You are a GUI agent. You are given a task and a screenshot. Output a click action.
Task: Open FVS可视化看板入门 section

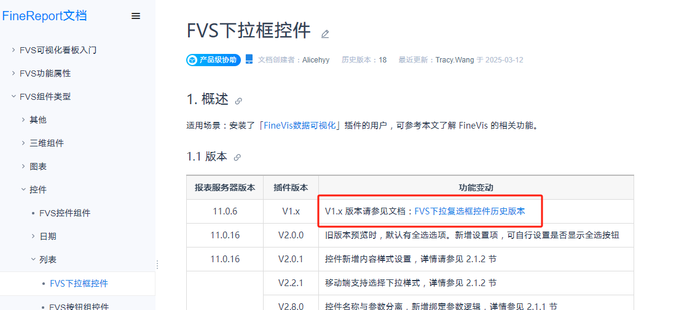(58, 50)
